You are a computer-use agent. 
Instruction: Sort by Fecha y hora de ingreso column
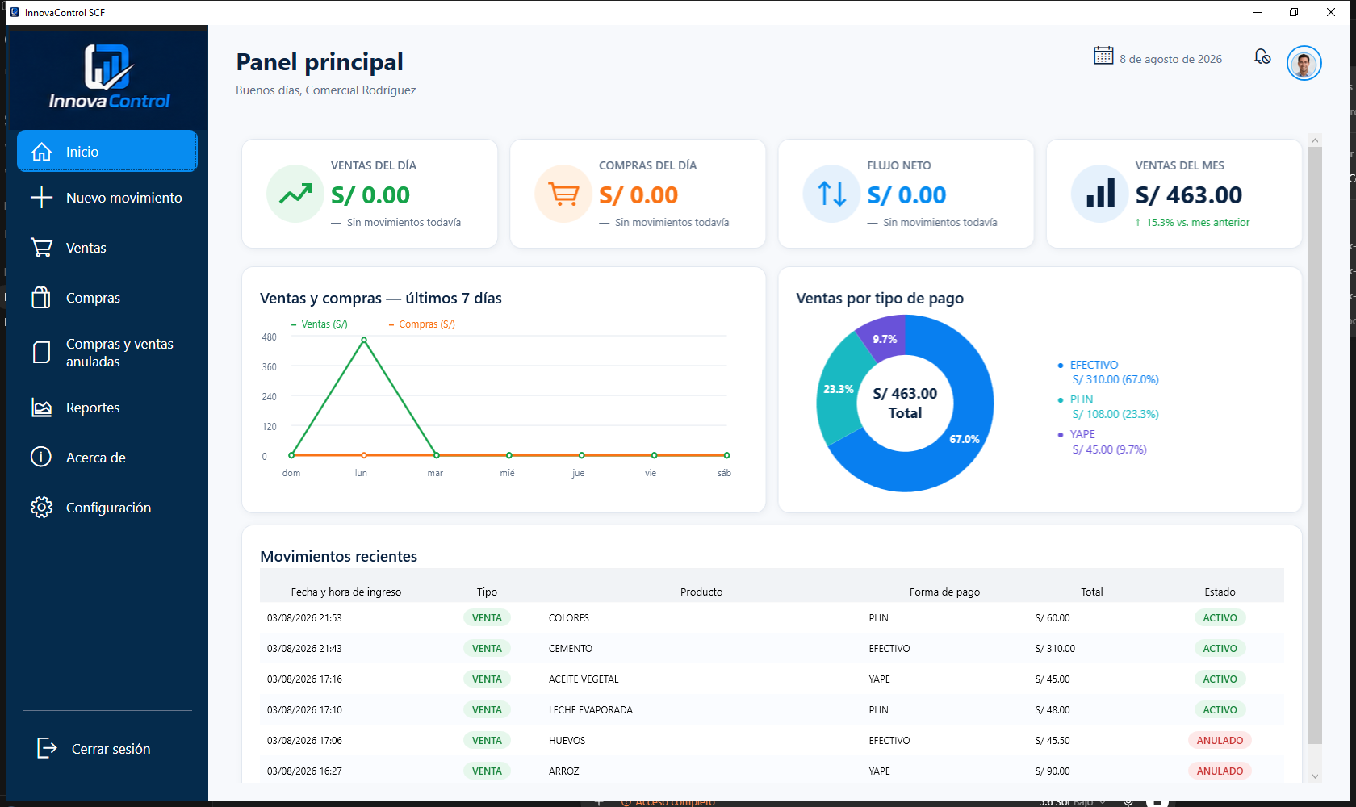pos(346,592)
